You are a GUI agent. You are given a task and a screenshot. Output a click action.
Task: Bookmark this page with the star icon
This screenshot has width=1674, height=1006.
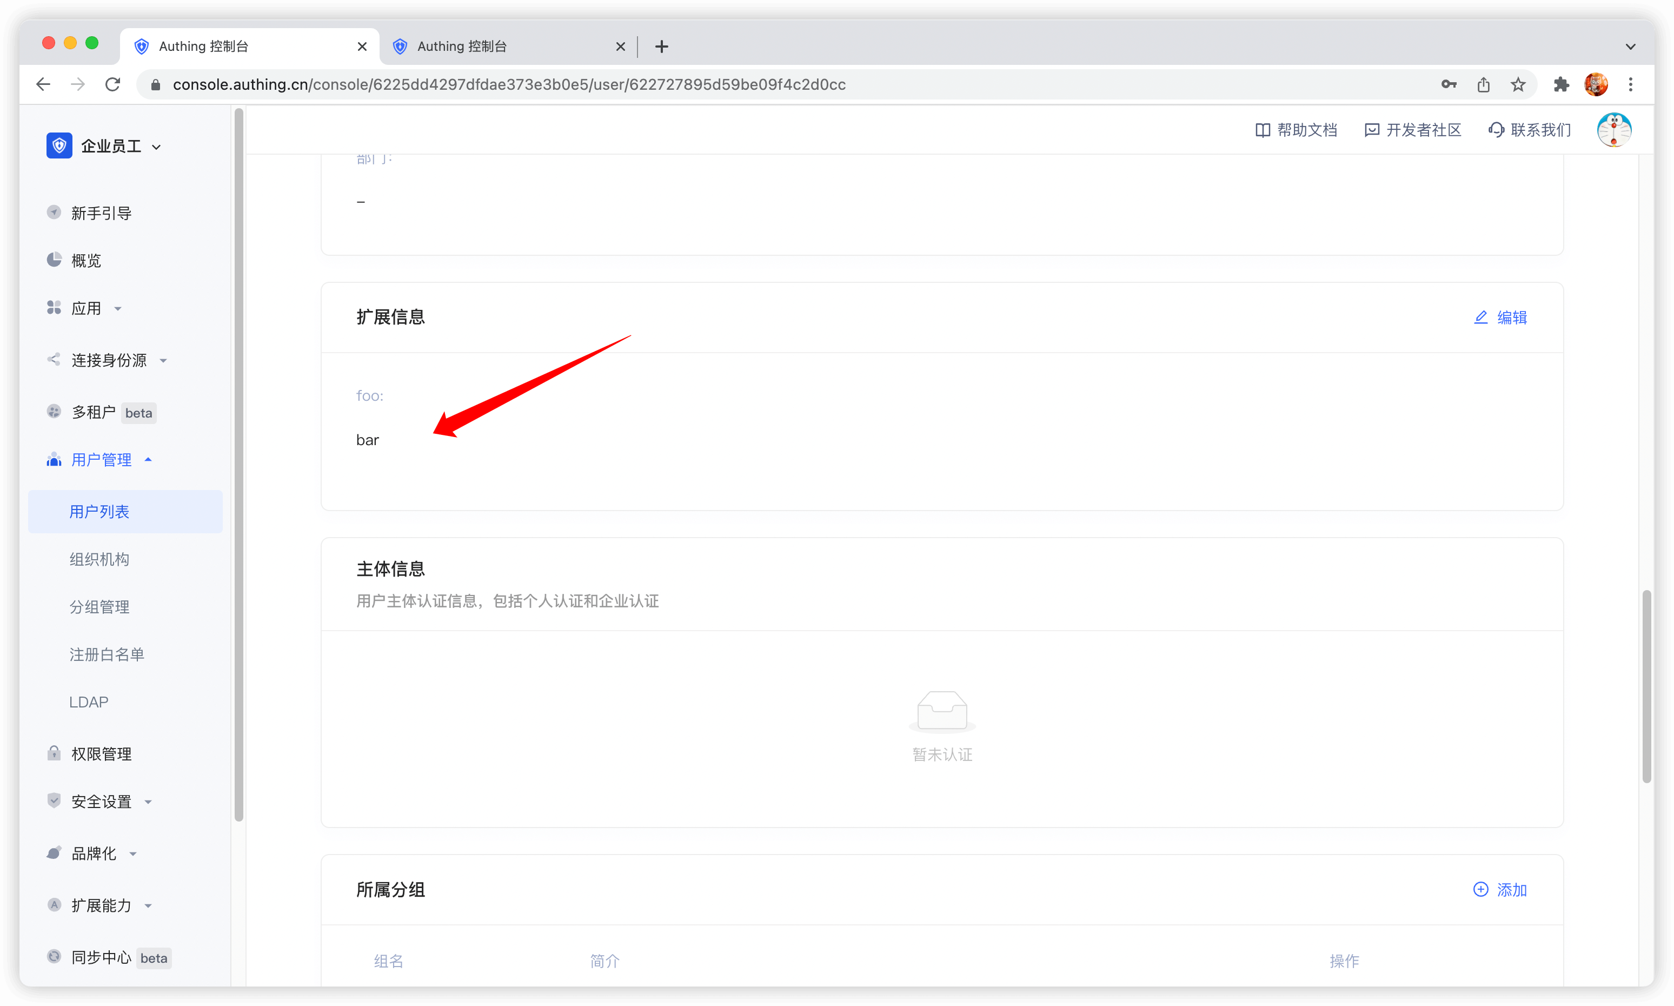[x=1518, y=84]
